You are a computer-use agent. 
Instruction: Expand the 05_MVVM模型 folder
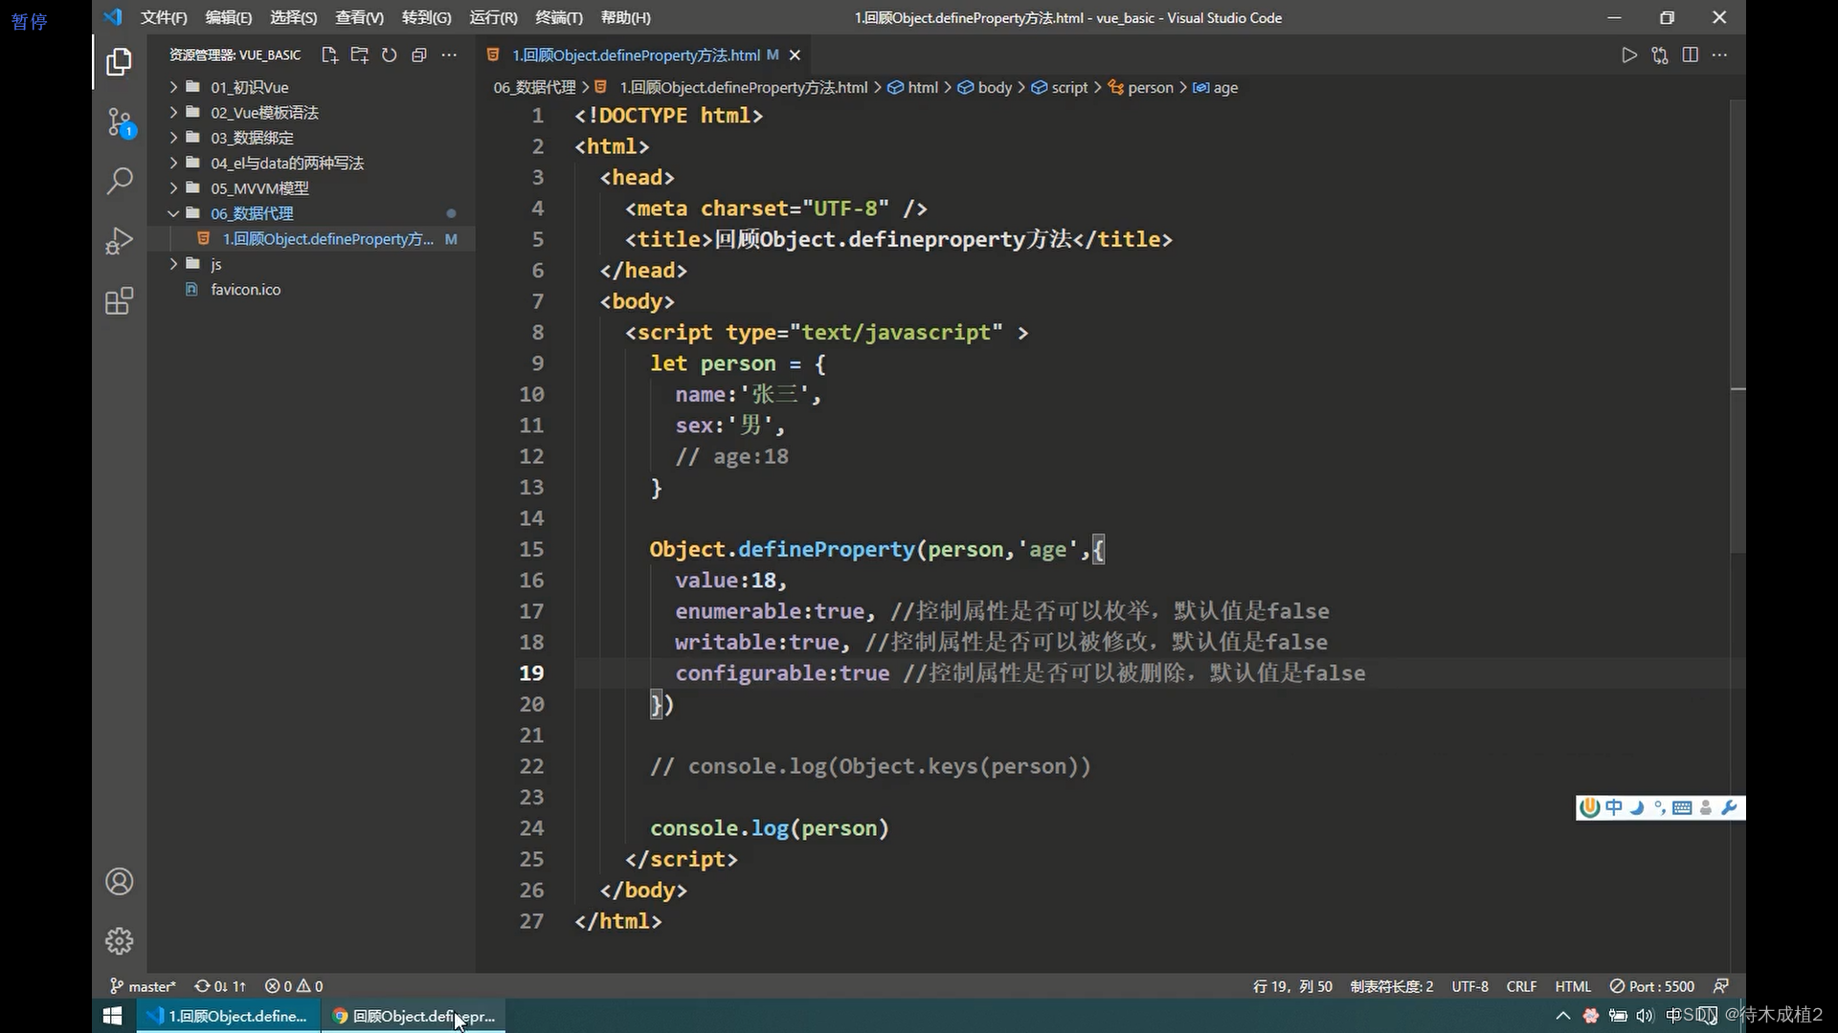click(x=311, y=188)
